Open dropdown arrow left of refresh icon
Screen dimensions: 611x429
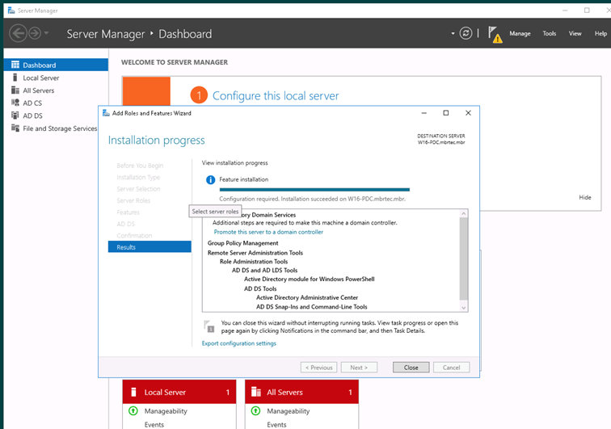[x=453, y=33]
